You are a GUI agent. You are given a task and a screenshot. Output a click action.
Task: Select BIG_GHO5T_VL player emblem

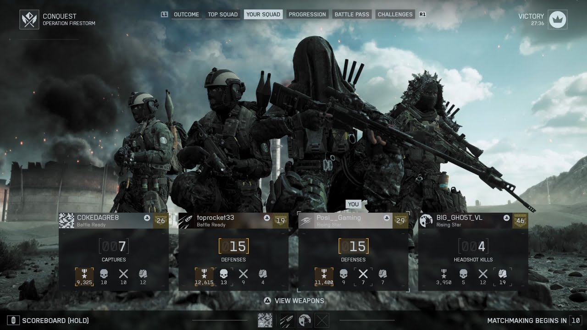click(x=426, y=220)
